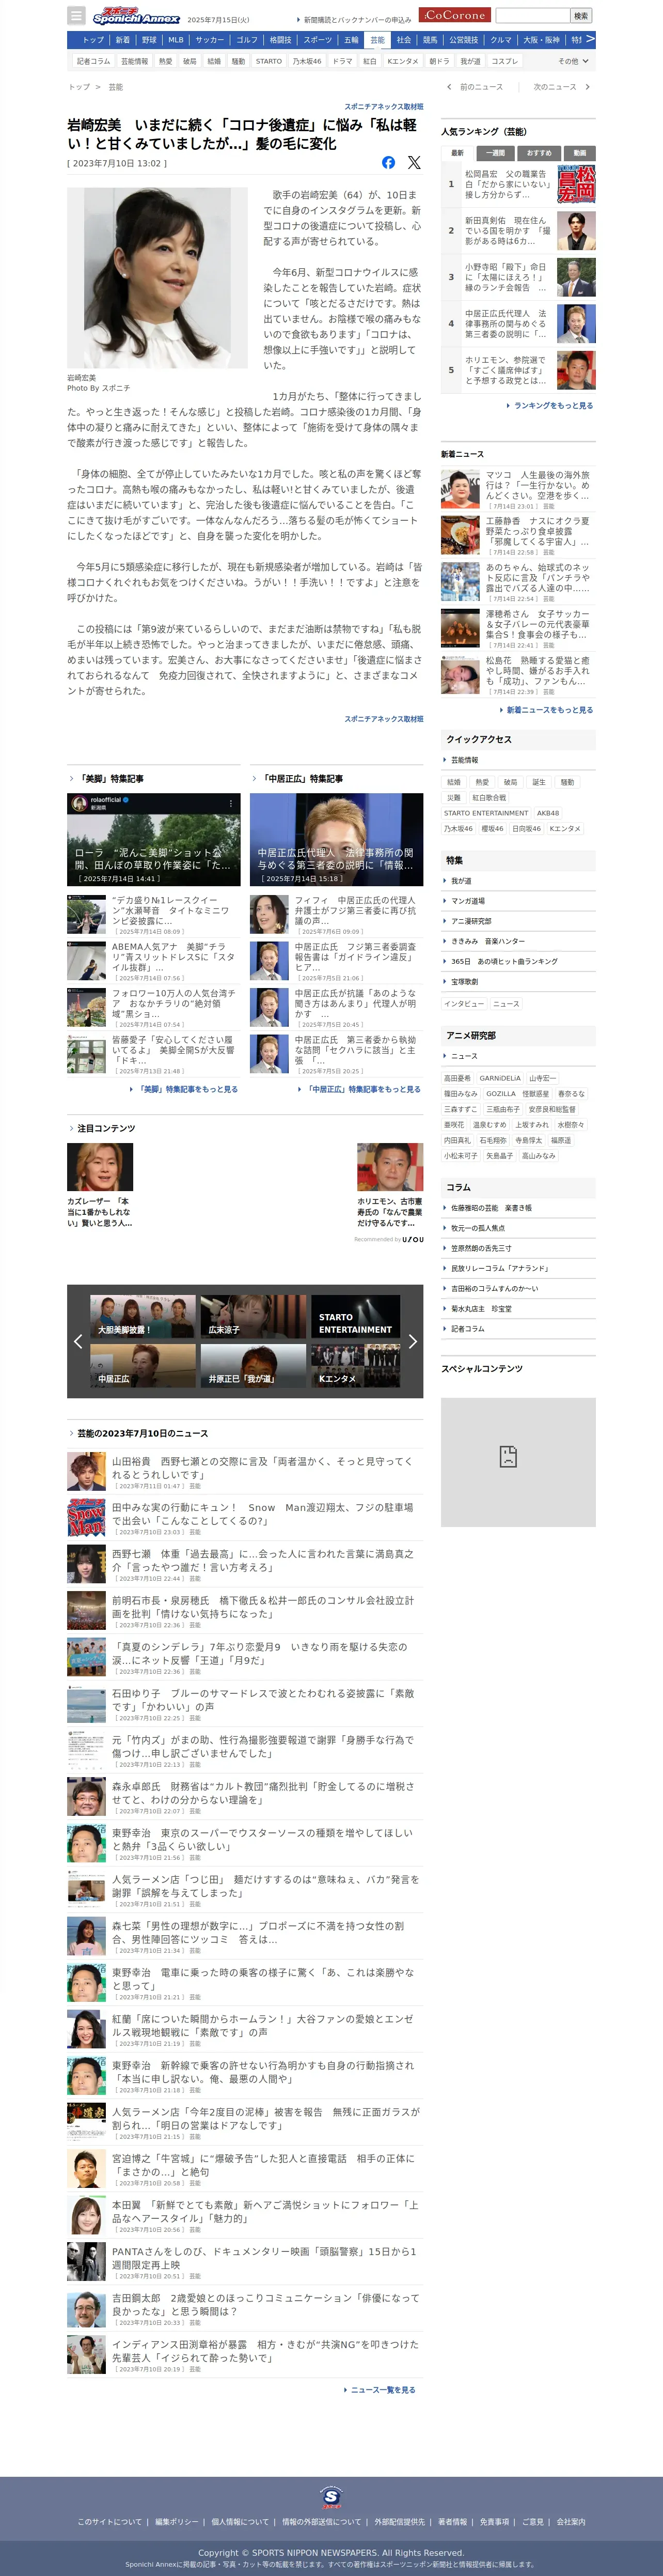
Task: Expand アニメ研究部 in 特集 list
Action: (518, 921)
